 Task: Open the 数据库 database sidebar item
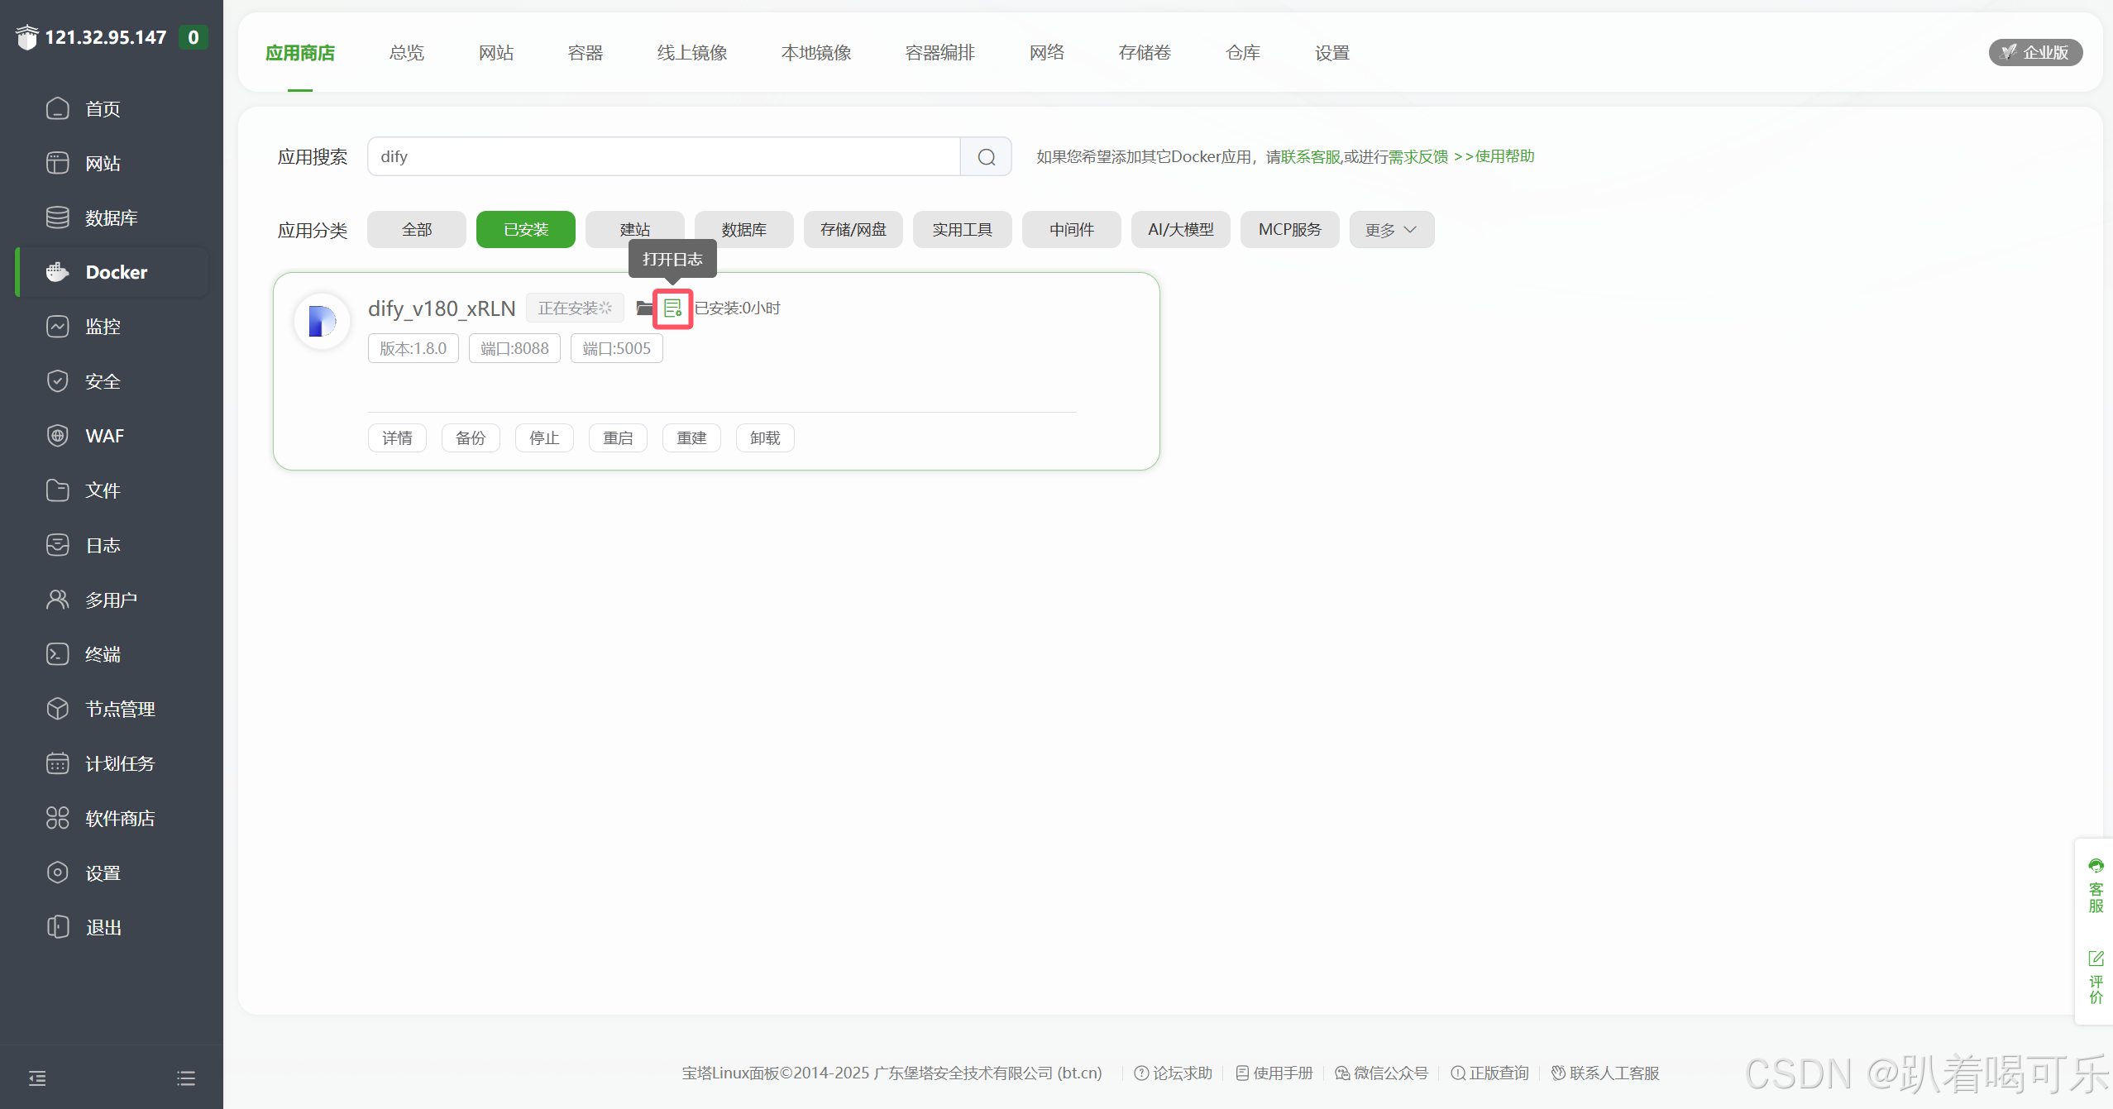tap(111, 217)
